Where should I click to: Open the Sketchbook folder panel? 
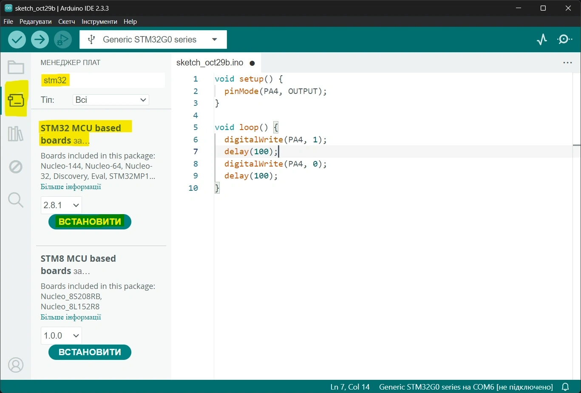point(16,67)
